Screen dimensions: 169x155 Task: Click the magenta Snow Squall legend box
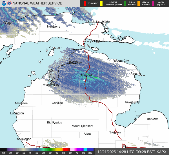153,3
